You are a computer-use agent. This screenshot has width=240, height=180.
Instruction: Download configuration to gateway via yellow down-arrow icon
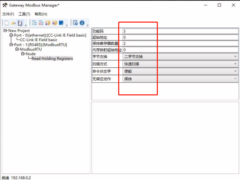(47, 23)
